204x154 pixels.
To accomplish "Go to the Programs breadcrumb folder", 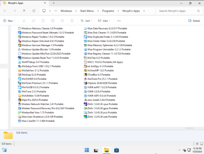I will point(108,11).
